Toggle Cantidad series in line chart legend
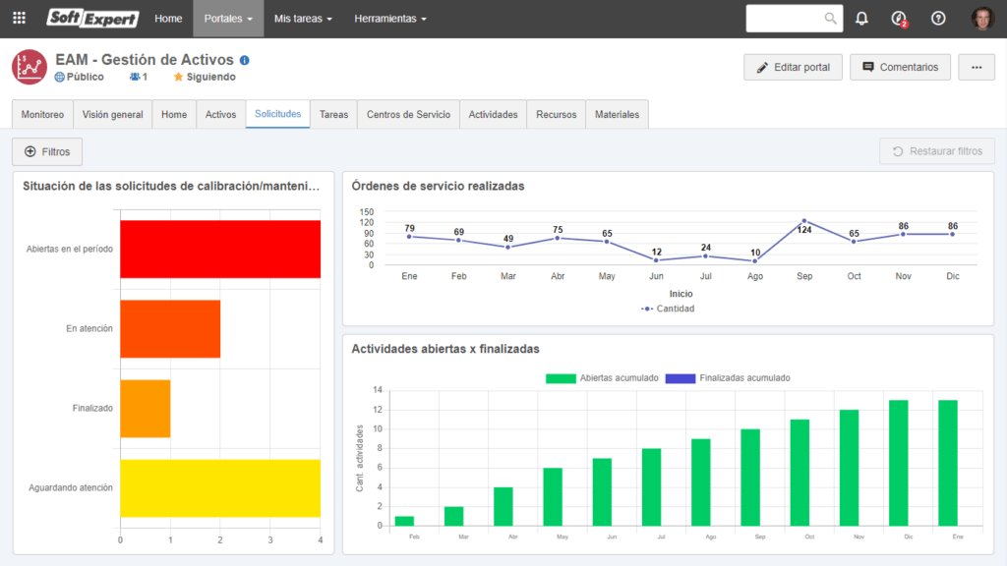This screenshot has height=566, width=1007. [x=668, y=309]
